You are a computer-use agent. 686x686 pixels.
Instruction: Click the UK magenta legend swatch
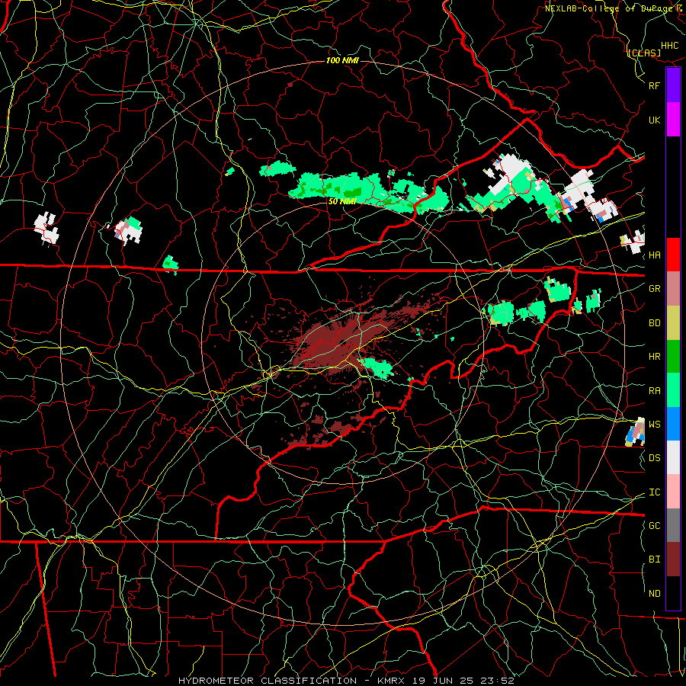click(673, 120)
